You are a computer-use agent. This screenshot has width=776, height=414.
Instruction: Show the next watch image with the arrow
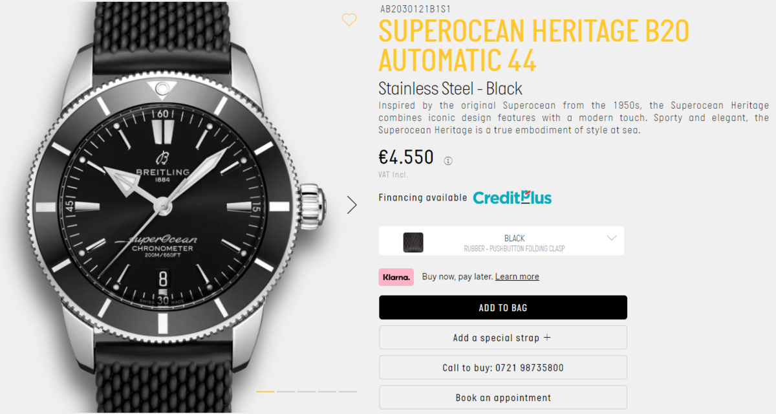352,205
